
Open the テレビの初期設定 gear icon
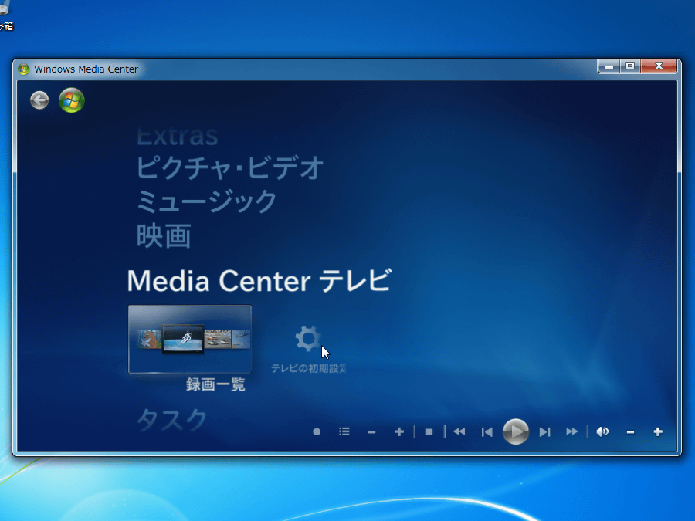click(x=308, y=339)
